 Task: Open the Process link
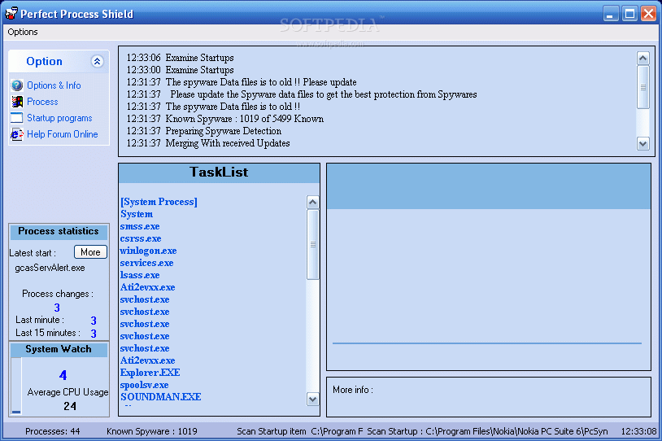point(42,102)
